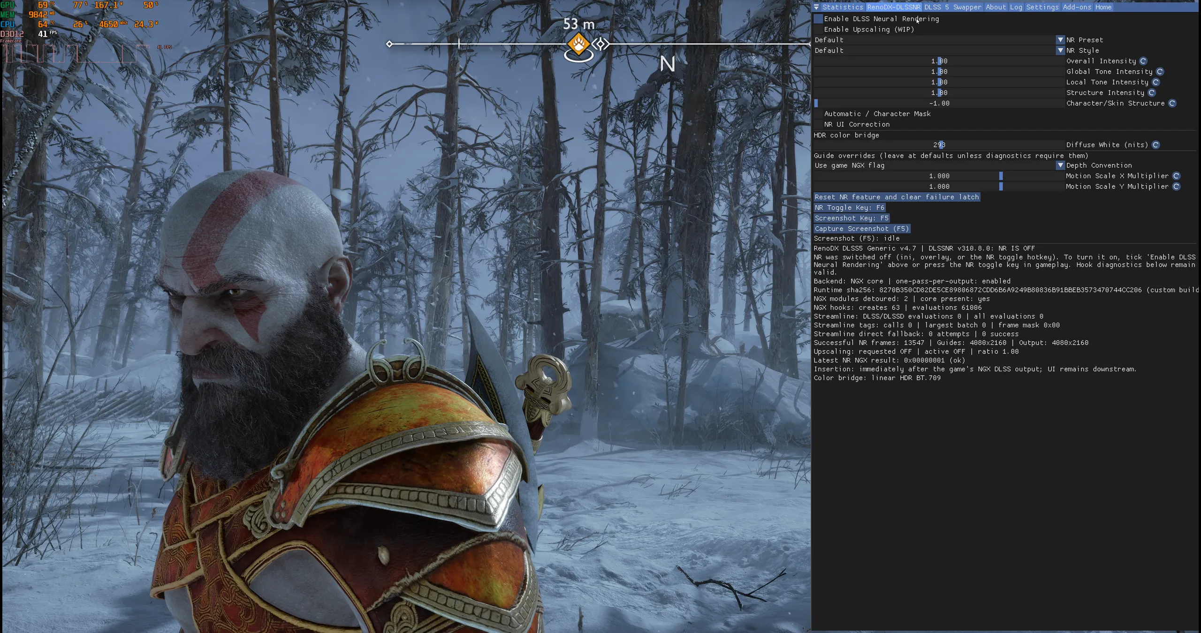Click the Framerate graph in the overlay
Screen dimensions: 1201x633
(75, 53)
